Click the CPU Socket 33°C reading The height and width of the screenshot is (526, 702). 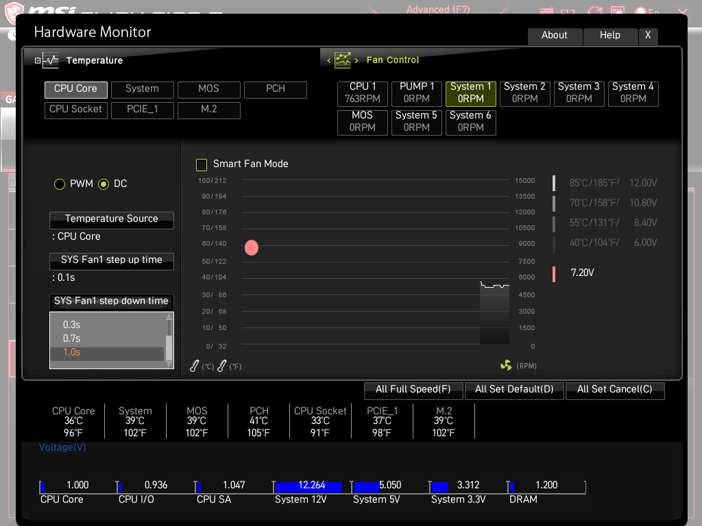(x=320, y=421)
